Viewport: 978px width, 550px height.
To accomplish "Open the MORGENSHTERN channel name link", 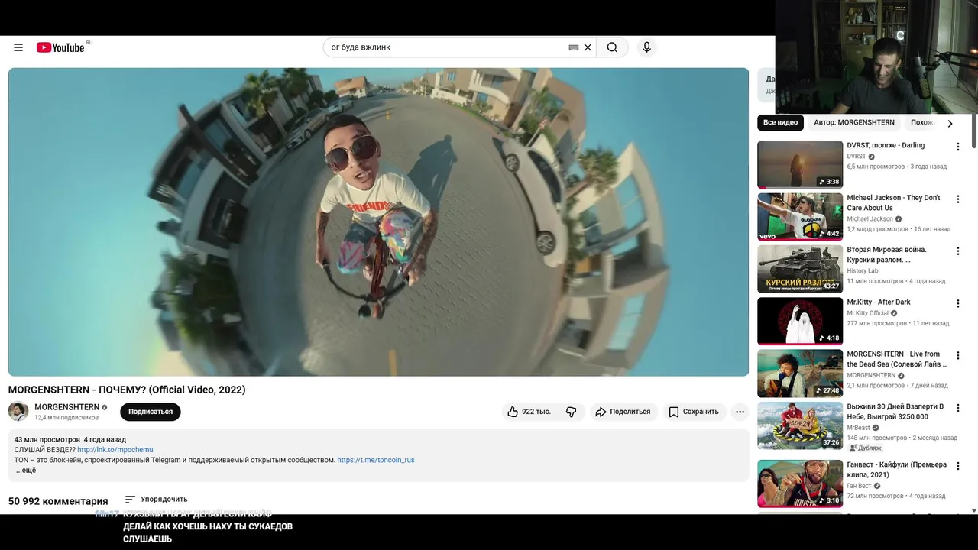I will click(x=66, y=407).
